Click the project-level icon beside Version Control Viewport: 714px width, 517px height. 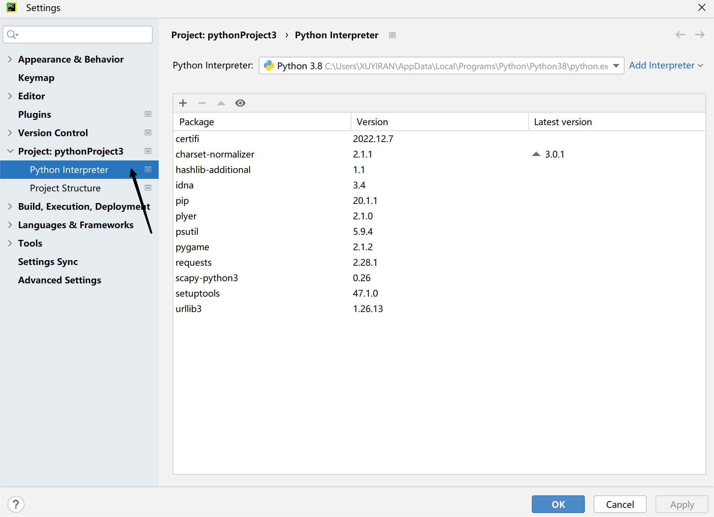tap(148, 133)
